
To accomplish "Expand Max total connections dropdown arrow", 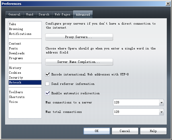I will (x=161, y=112).
